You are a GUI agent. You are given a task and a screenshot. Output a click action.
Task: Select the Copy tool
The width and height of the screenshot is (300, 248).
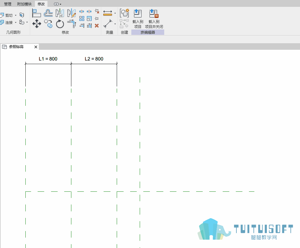click(x=48, y=24)
